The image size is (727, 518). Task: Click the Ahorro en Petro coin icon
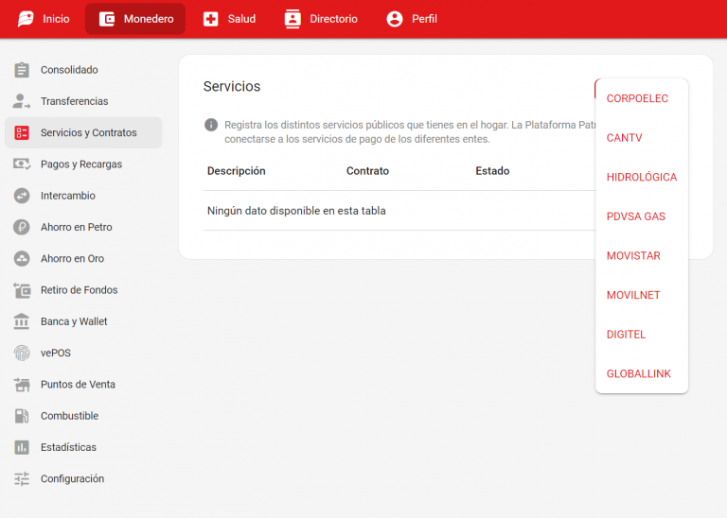(x=22, y=227)
